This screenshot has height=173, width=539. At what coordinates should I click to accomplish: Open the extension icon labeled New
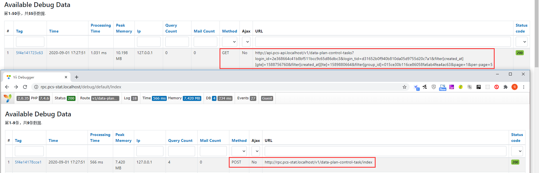(443, 87)
